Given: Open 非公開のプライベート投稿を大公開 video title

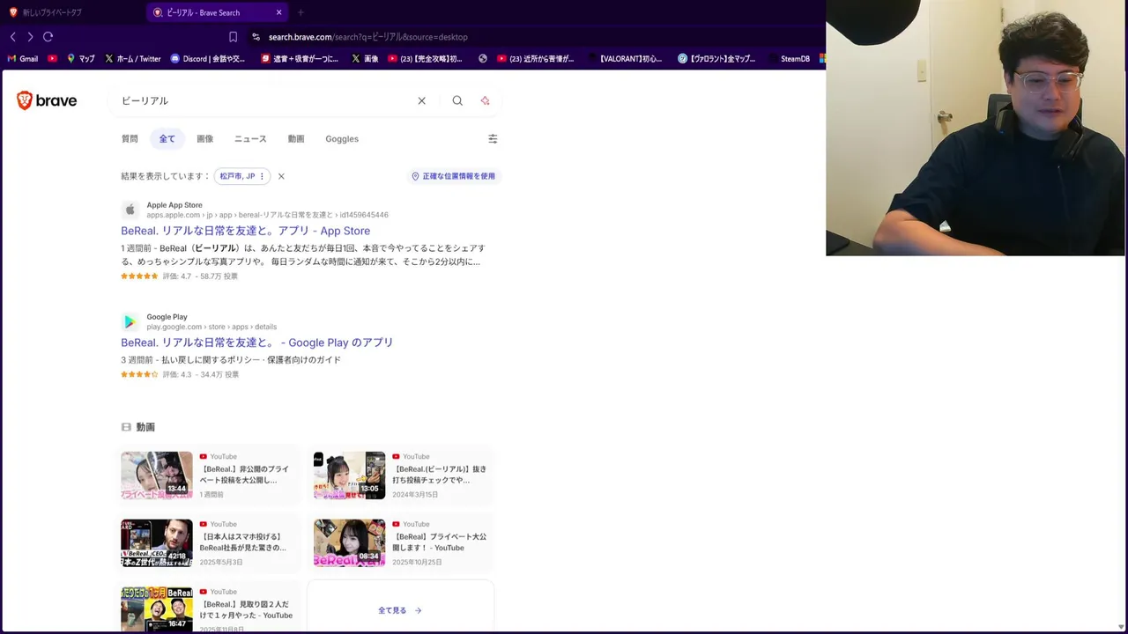Looking at the screenshot, I should point(244,475).
